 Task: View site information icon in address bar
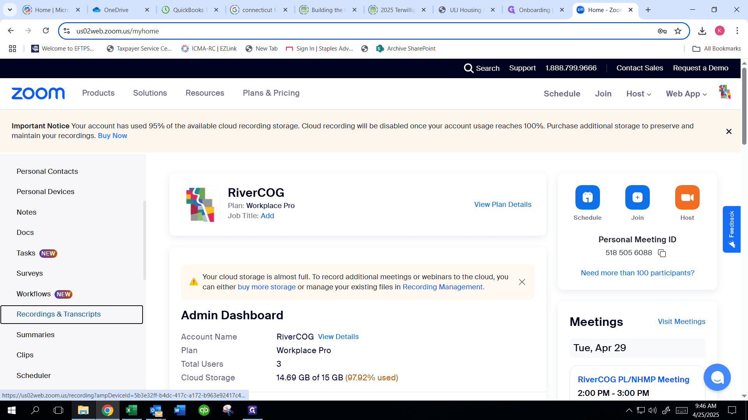67,31
